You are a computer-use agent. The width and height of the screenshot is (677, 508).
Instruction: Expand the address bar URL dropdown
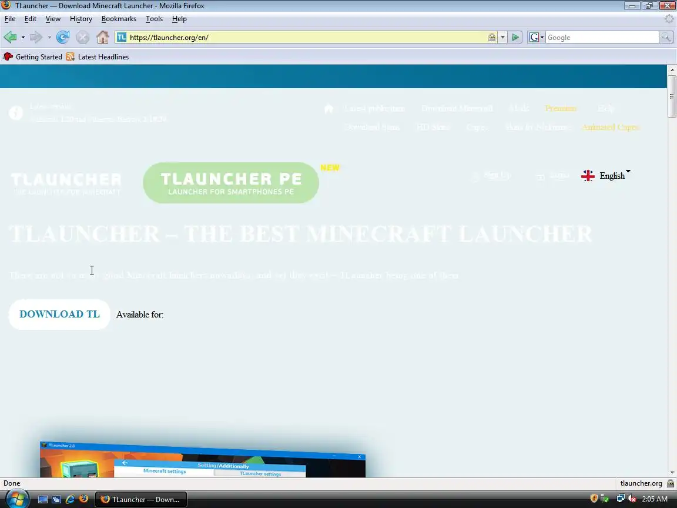coord(502,38)
